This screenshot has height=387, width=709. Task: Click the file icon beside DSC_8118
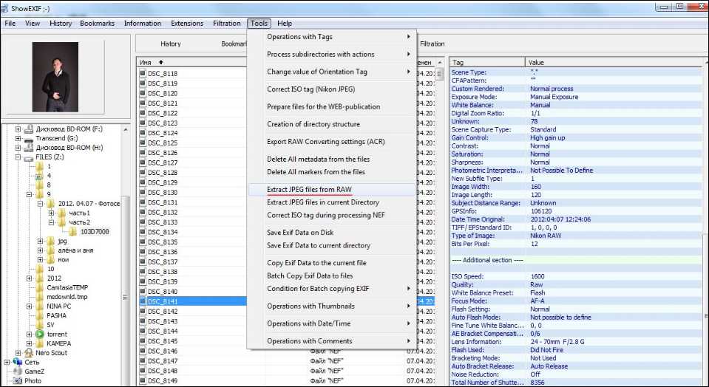coord(143,74)
